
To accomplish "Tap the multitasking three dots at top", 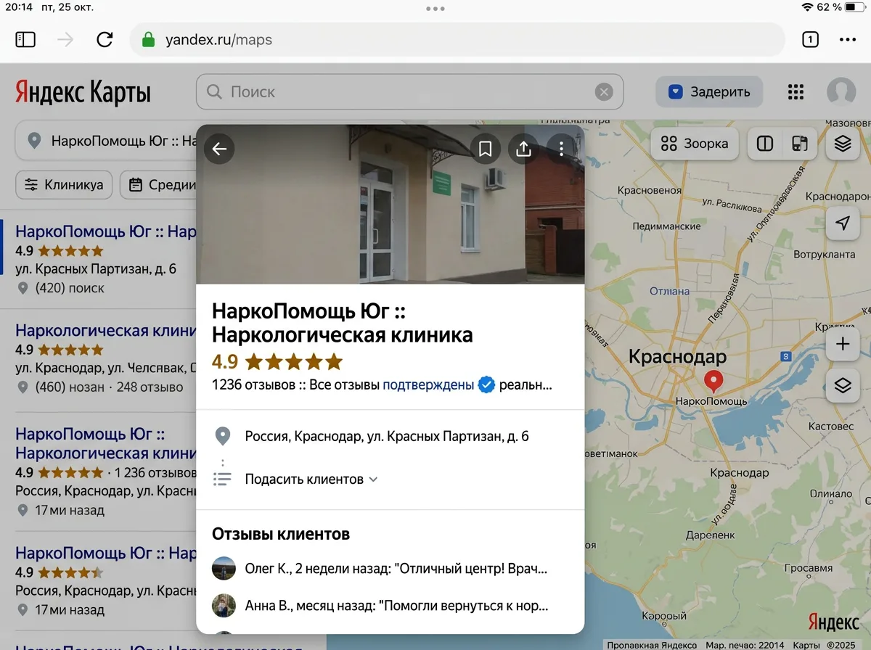I will [x=435, y=9].
